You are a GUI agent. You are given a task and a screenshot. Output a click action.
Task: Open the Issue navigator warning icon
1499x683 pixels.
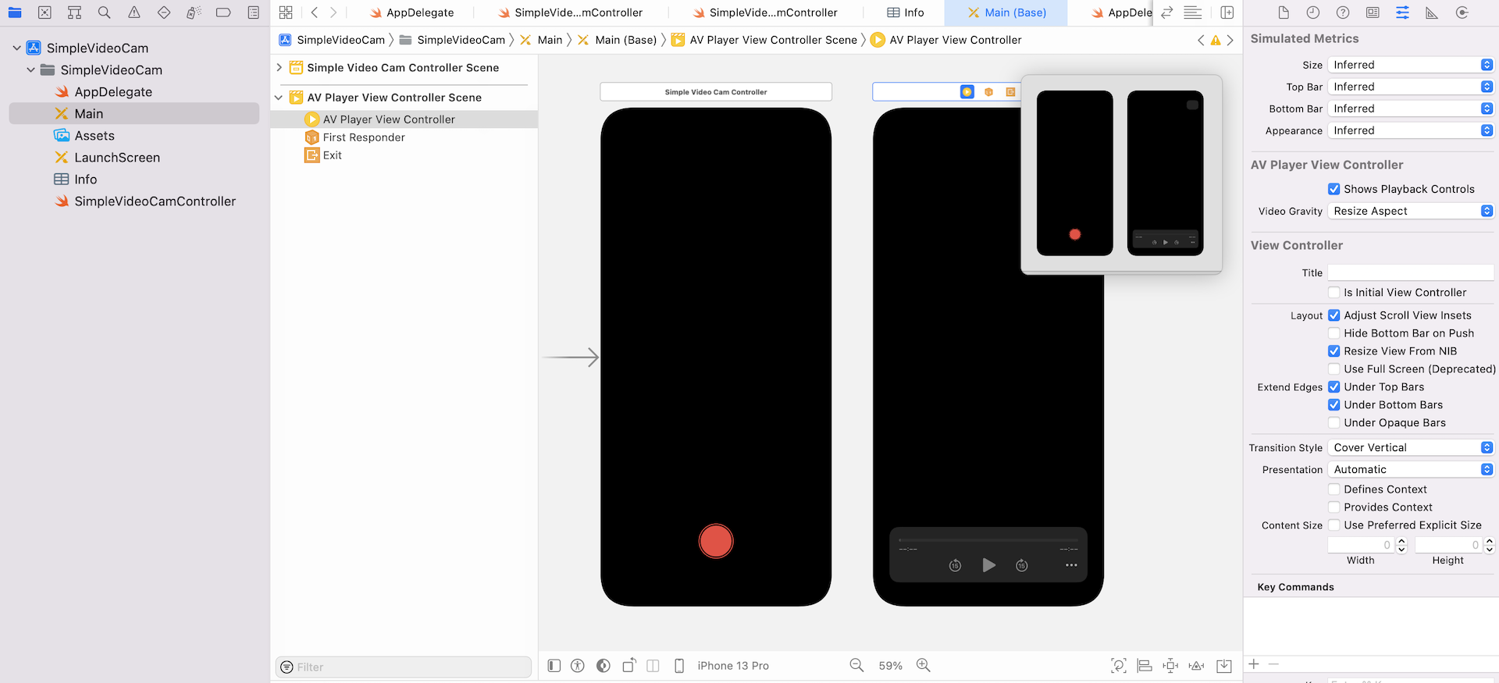[x=134, y=12]
